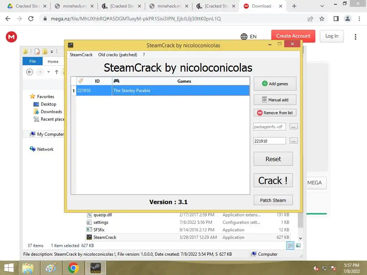Click the Patch Steam button
The height and width of the screenshot is (275, 367).
click(273, 200)
